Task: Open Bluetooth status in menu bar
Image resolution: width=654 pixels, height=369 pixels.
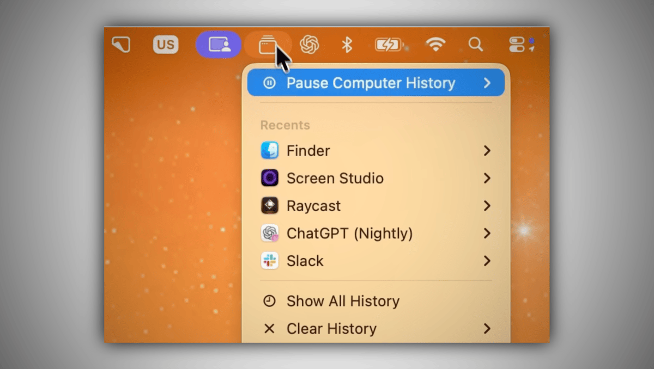Action: click(347, 45)
